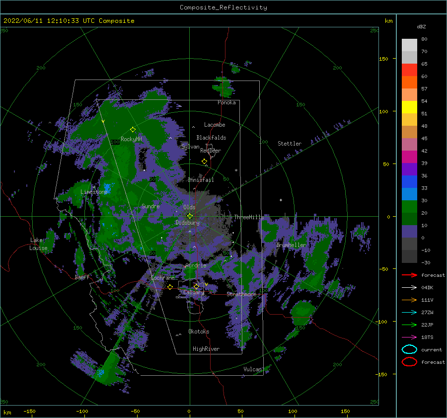Click the yellow diamond marker above Calgary label

coord(196,286)
